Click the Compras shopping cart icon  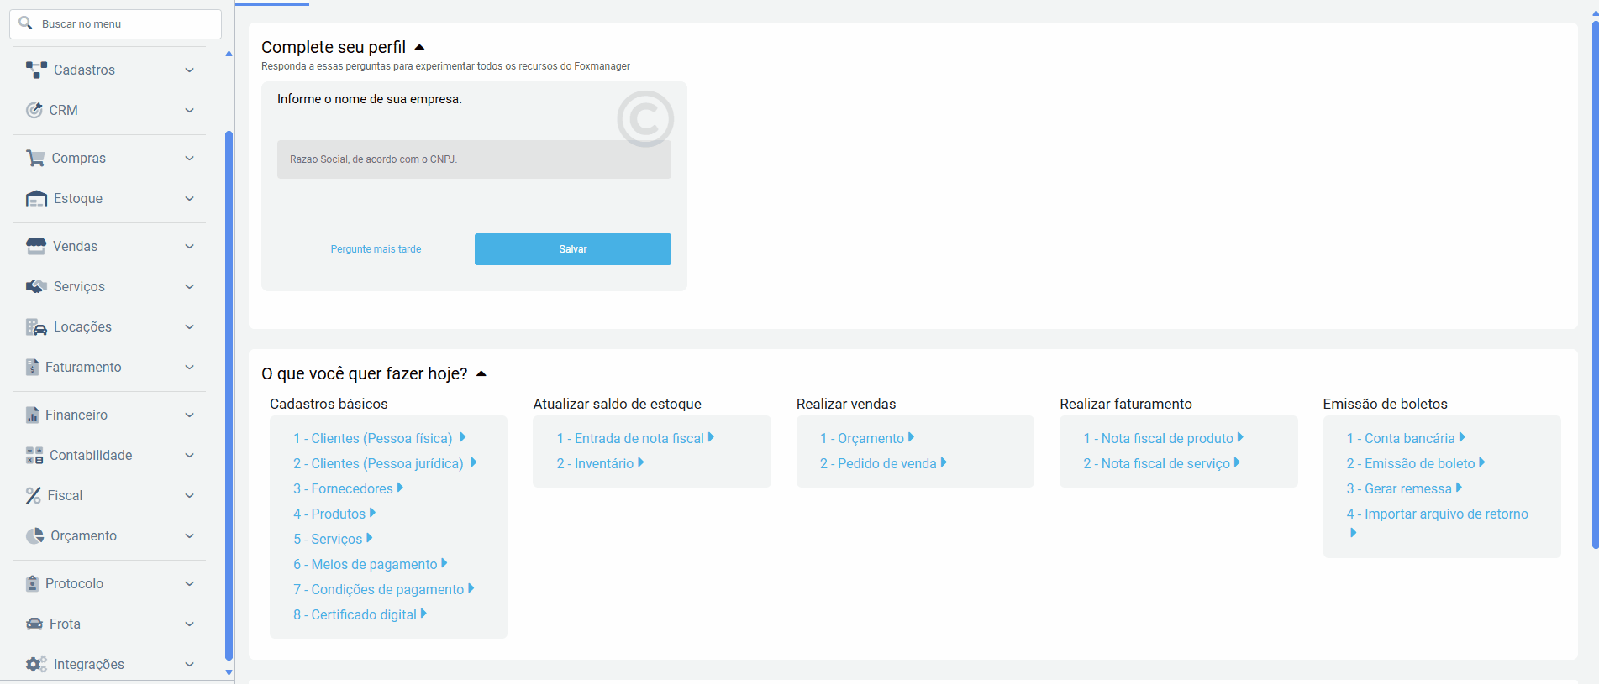[35, 158]
